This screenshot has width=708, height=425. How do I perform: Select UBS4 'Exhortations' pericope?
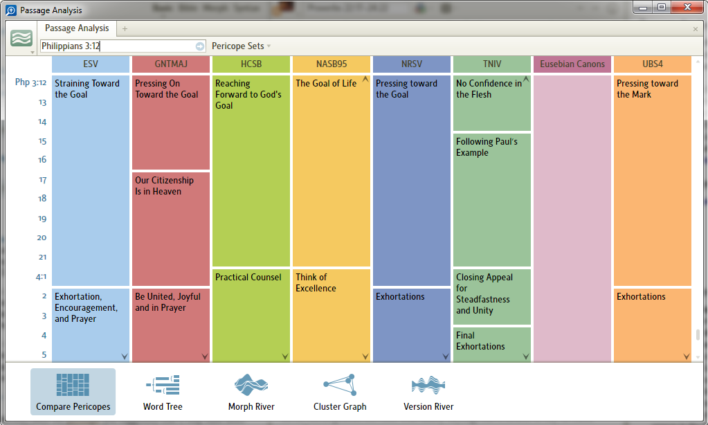point(653,325)
